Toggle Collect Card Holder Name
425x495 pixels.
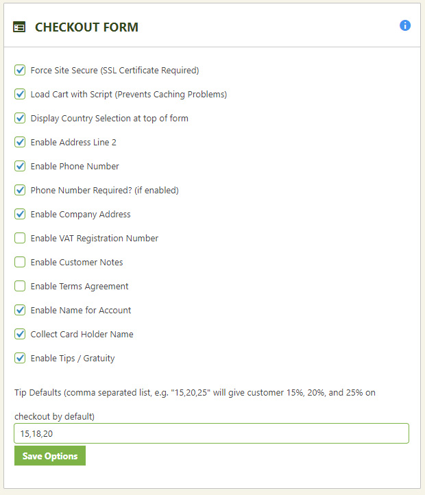click(x=20, y=334)
